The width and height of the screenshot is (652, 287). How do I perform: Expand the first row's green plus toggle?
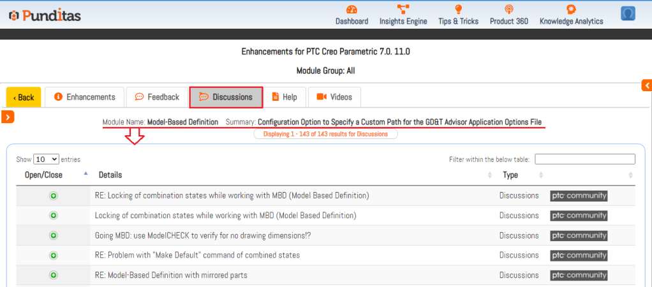[x=54, y=196]
